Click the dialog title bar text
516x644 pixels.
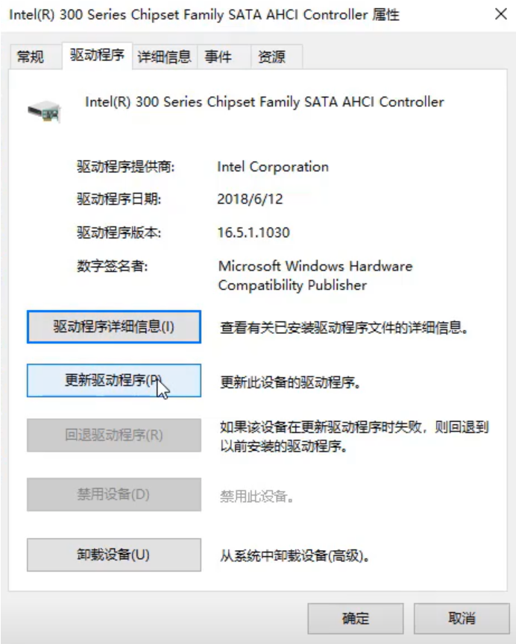point(204,15)
